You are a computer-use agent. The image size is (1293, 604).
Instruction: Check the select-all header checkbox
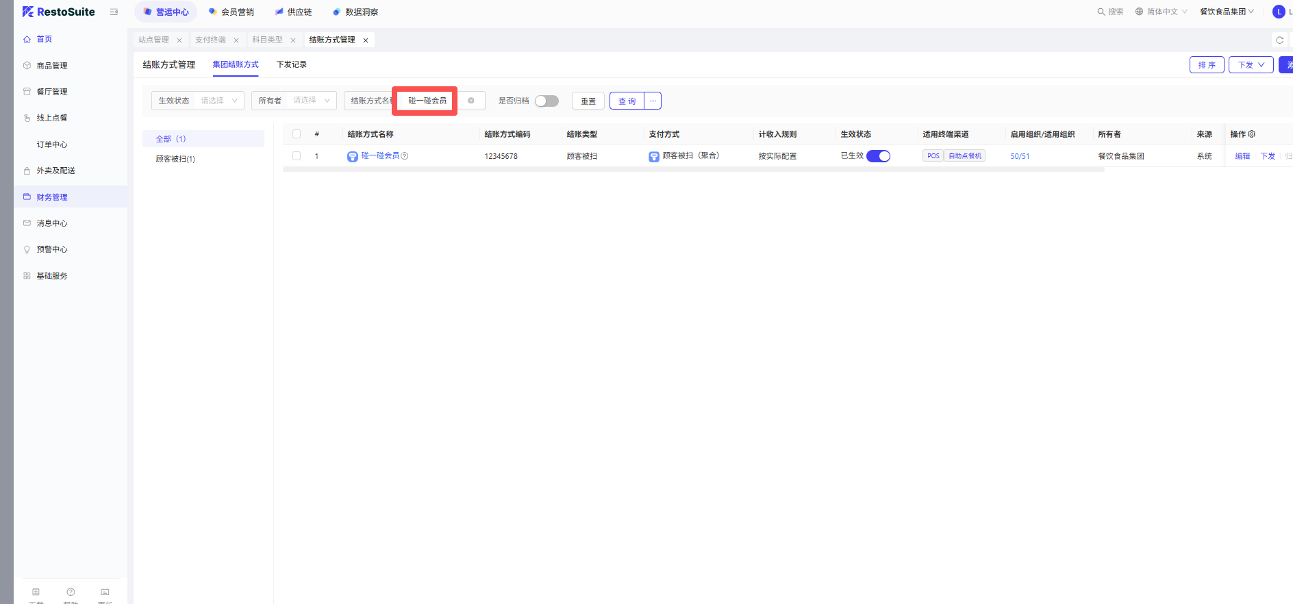297,134
